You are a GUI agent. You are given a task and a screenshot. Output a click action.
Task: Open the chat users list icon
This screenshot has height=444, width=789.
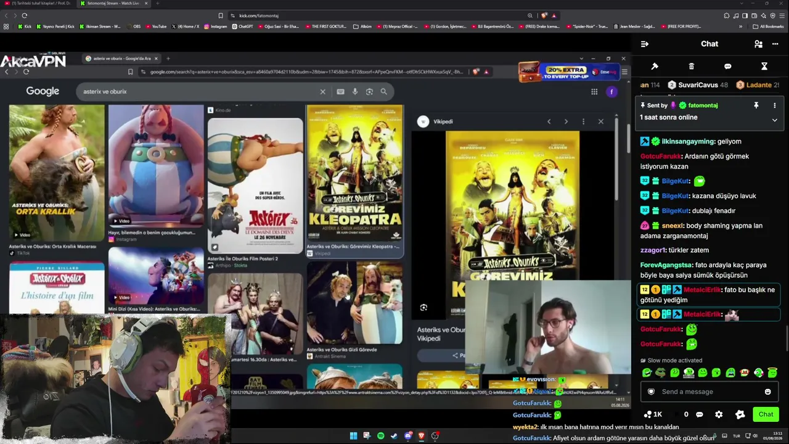click(x=758, y=44)
